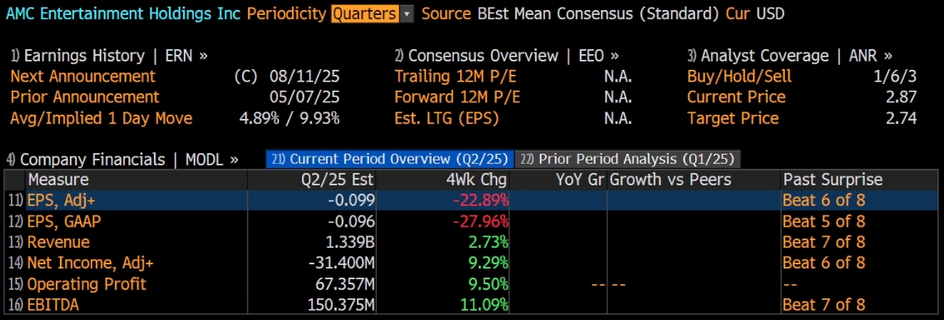Open Earnings History ERN link
Screen dimensions: 944x320
pyautogui.click(x=109, y=56)
